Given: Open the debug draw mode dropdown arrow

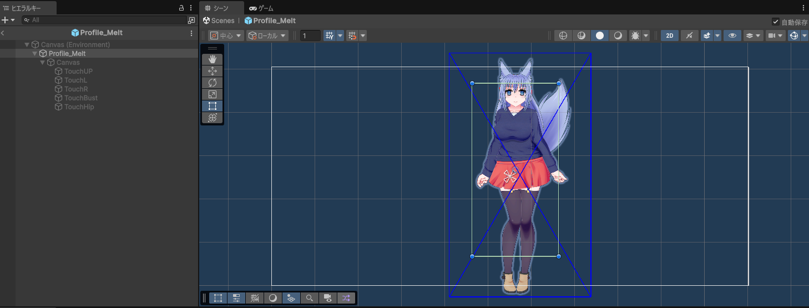Looking at the screenshot, I should click(646, 36).
